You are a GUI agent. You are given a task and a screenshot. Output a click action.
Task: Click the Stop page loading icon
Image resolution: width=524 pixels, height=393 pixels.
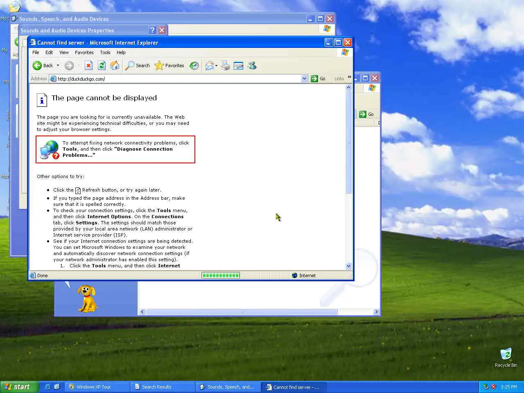point(88,65)
